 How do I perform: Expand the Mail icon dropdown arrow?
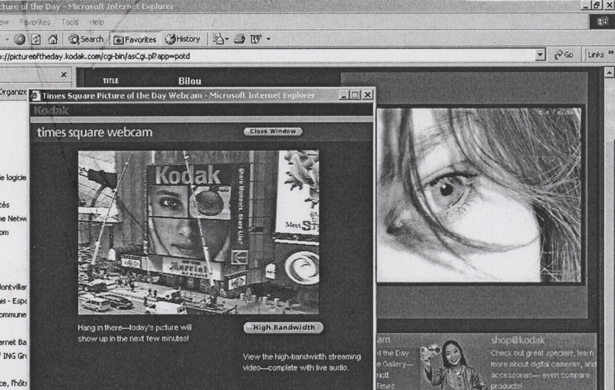(227, 39)
